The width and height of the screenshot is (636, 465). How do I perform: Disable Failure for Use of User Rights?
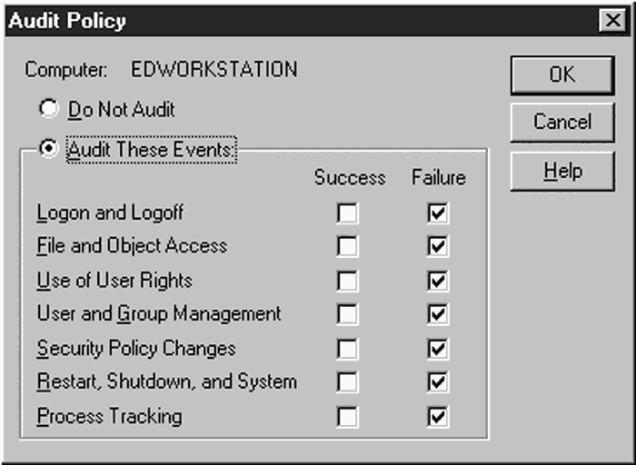438,281
